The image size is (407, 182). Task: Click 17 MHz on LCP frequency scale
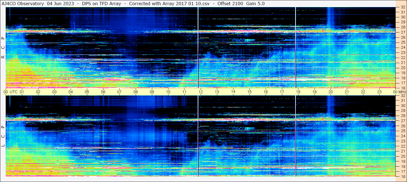click(x=403, y=171)
